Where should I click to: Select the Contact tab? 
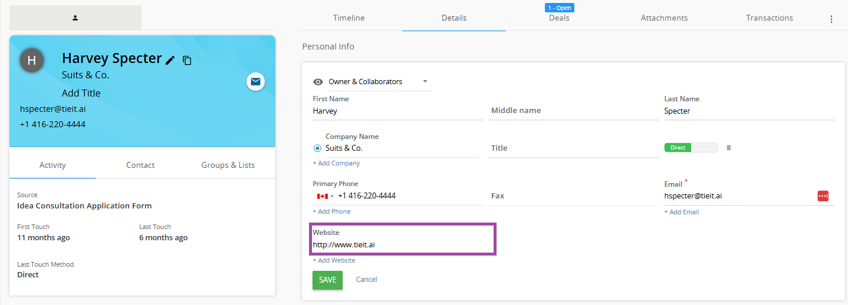(140, 165)
